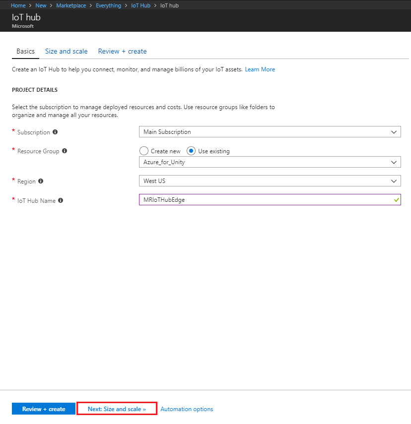Click the info icon next to Region
Screen dimensions: 411x424
[x=41, y=181]
